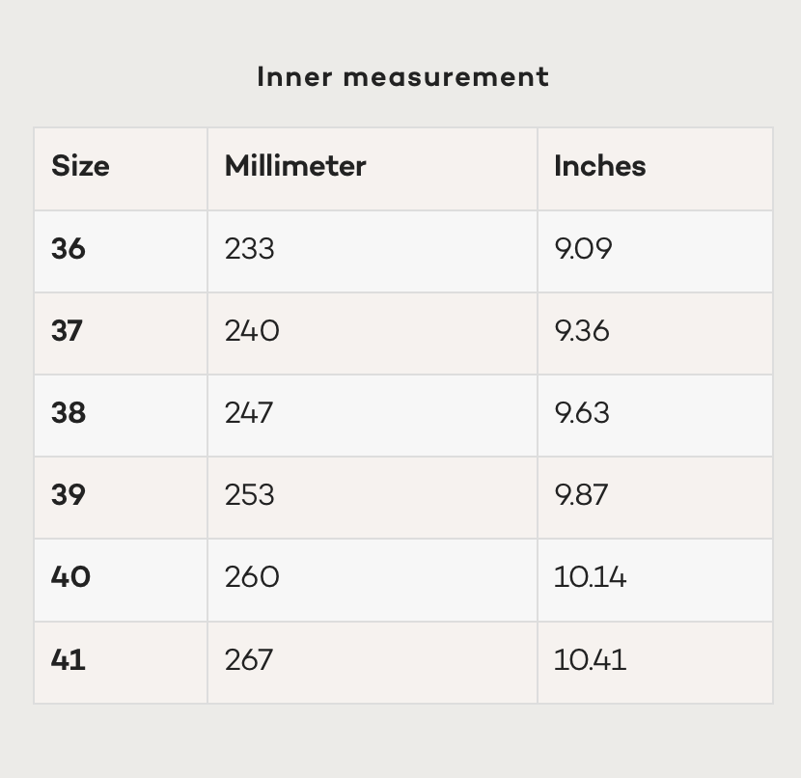801x778 pixels.
Task: Select the Inches column header
Action: click(x=599, y=166)
